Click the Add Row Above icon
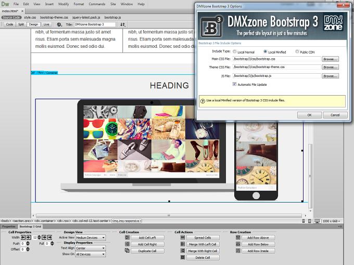Screen dimensions: 354x265 pos(238,237)
